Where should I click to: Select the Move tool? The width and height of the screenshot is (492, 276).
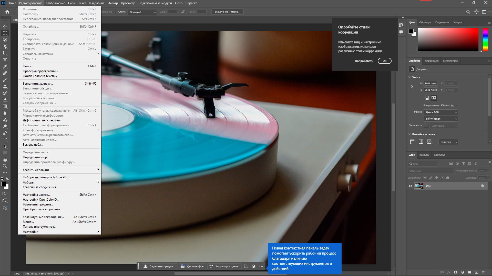tap(5, 27)
